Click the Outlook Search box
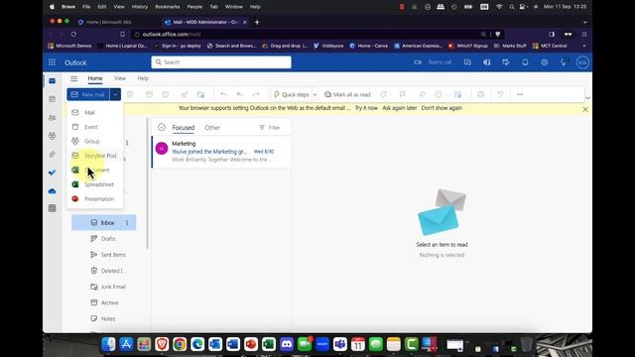635x357 pixels. [221, 62]
